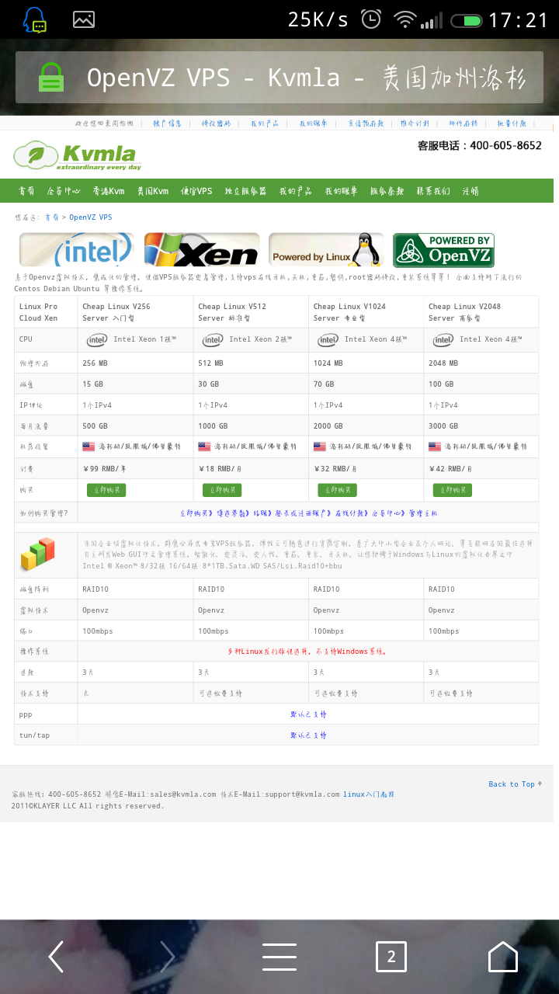Click the Intel logo in V1024 CPU cell

coord(328,339)
